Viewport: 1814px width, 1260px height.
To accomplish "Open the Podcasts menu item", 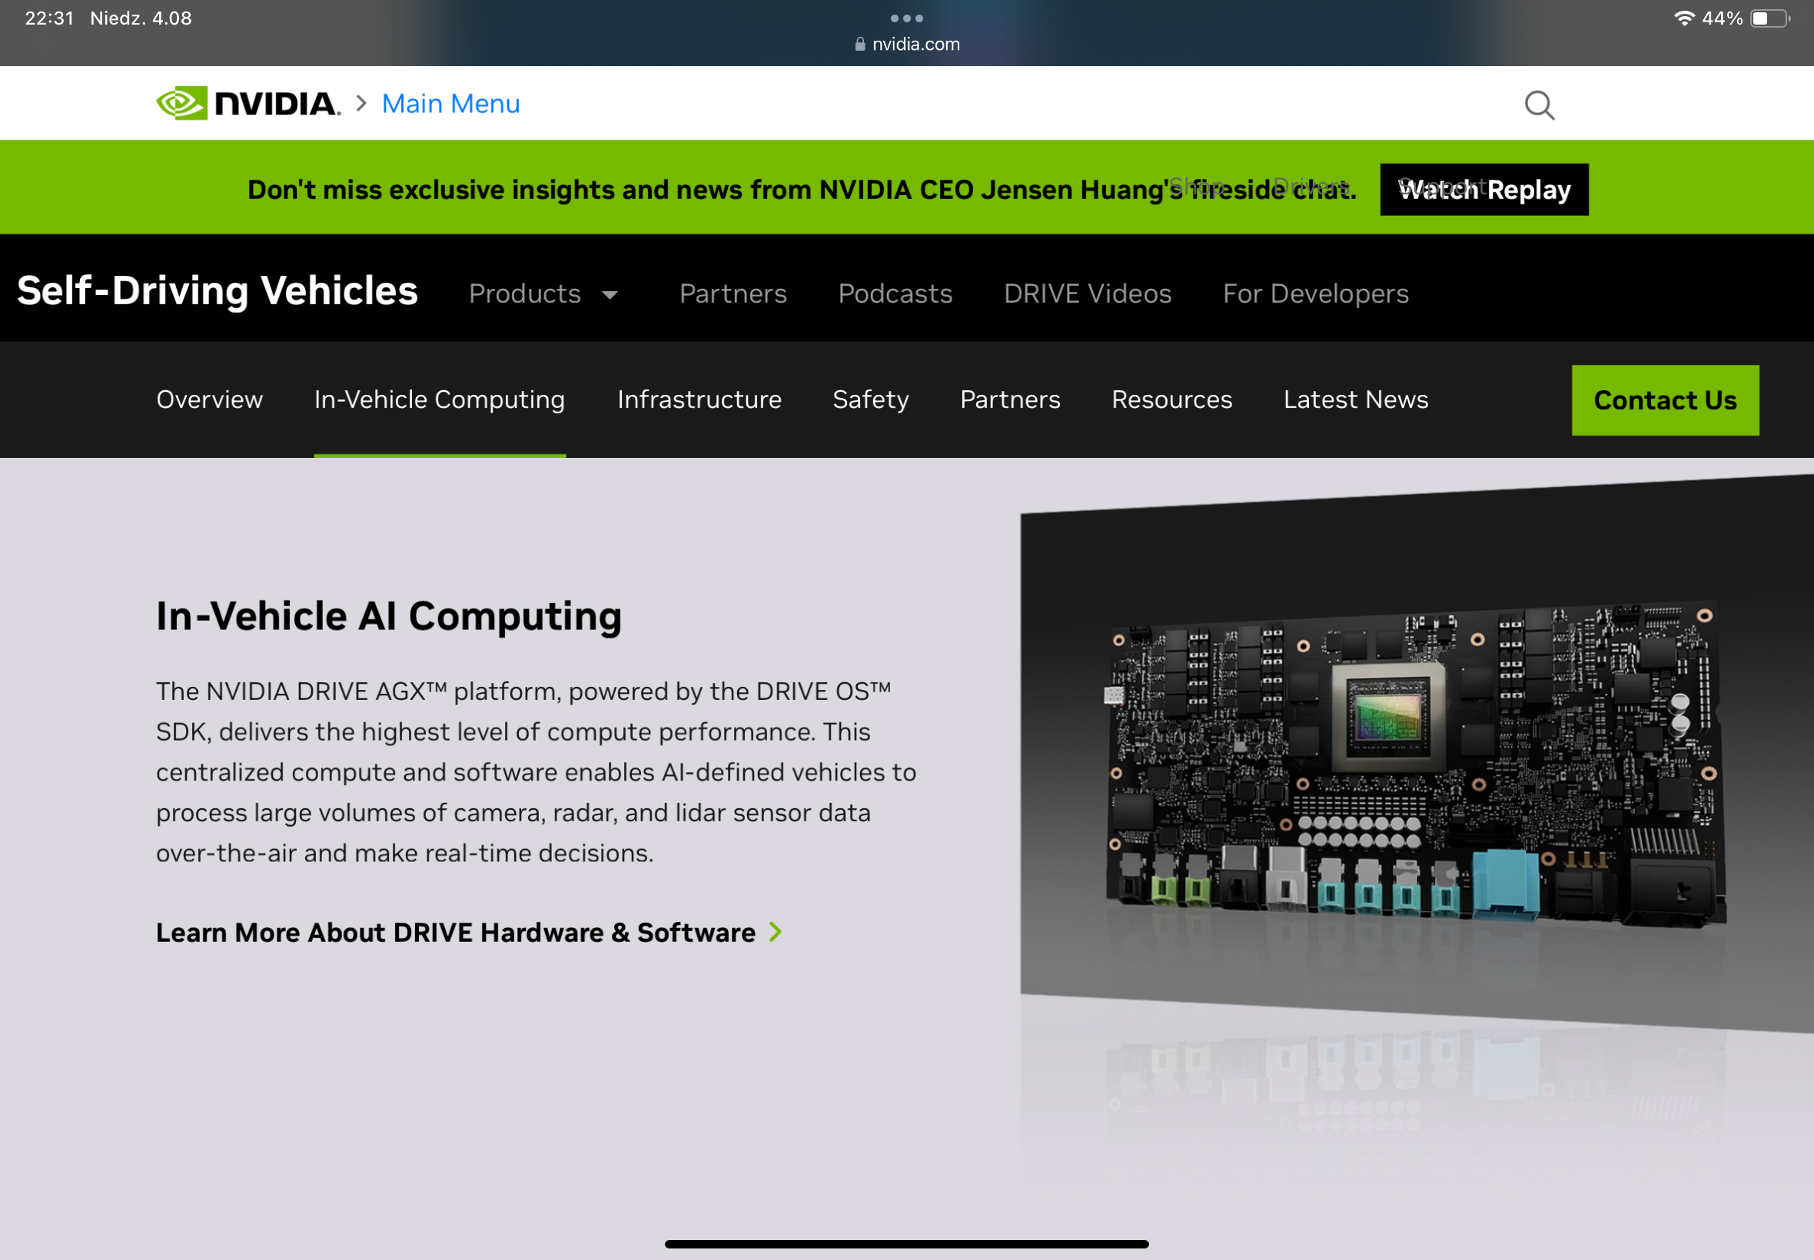I will (895, 293).
